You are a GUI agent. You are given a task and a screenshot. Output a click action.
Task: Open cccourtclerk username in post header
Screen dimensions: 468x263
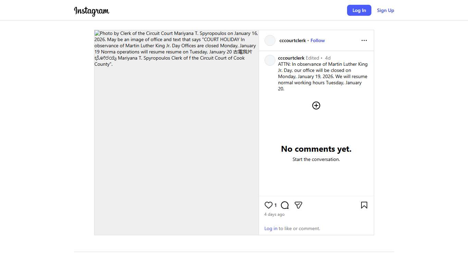coord(293,40)
